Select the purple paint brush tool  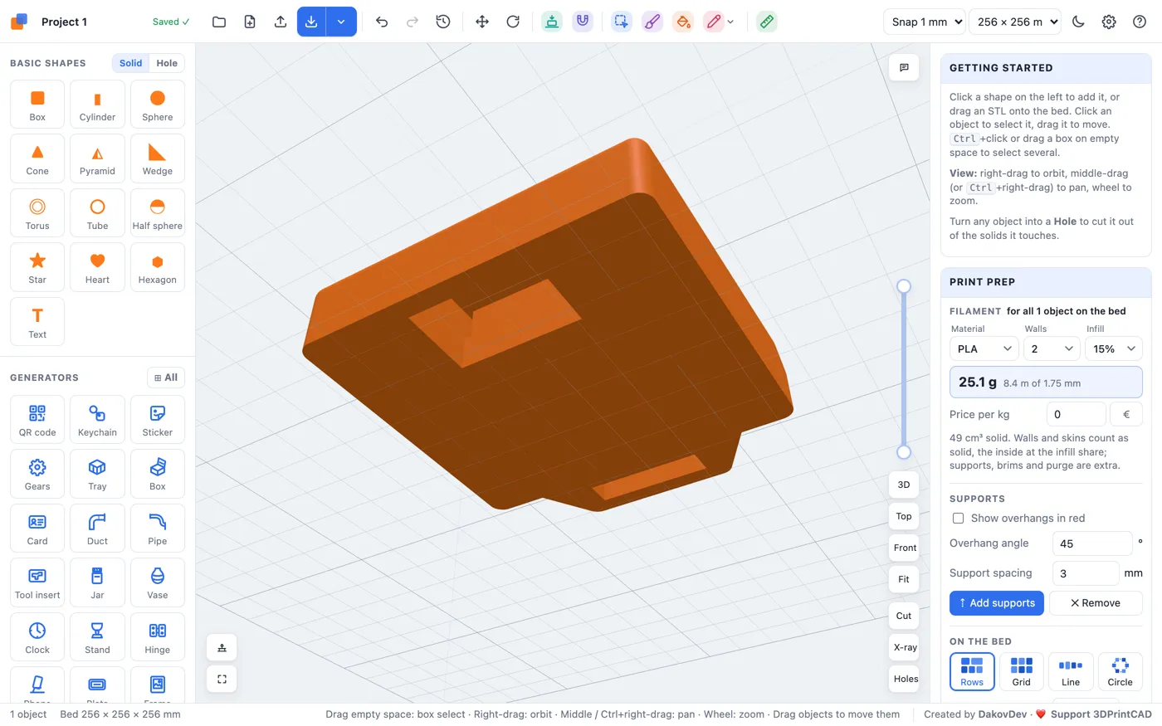pyautogui.click(x=652, y=22)
